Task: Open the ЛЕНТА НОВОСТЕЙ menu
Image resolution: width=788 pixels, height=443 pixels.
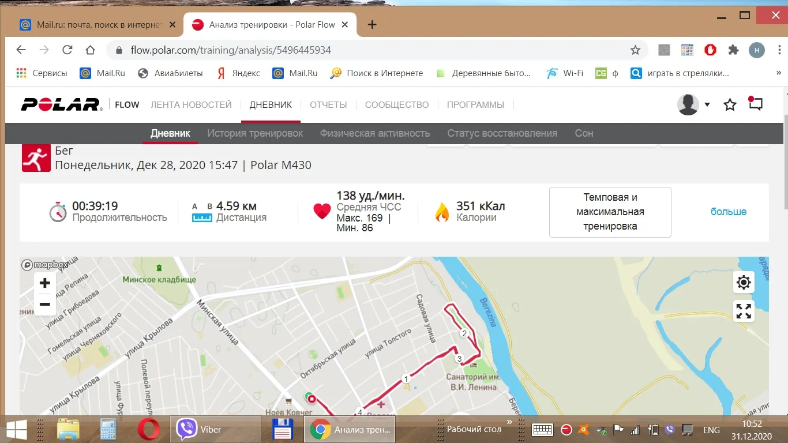Action: 191,105
